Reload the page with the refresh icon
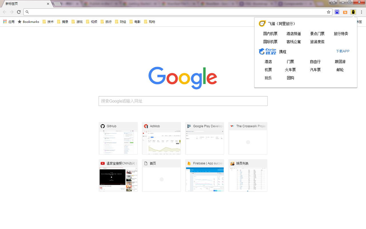 [x=19, y=12]
